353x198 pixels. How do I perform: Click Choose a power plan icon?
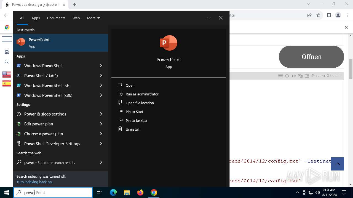[x=19, y=134]
